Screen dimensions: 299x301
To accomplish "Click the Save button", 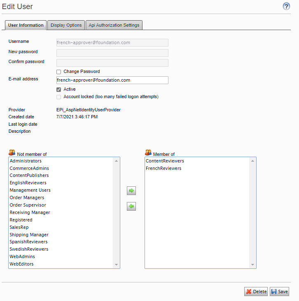I will (x=279, y=292).
